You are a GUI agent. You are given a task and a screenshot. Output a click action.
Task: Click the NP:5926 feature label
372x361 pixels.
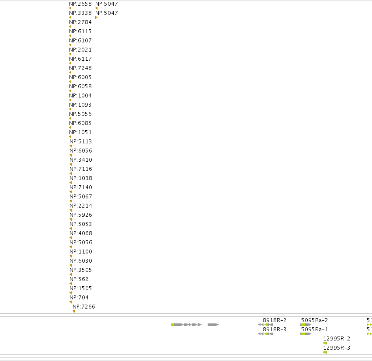[81, 215]
